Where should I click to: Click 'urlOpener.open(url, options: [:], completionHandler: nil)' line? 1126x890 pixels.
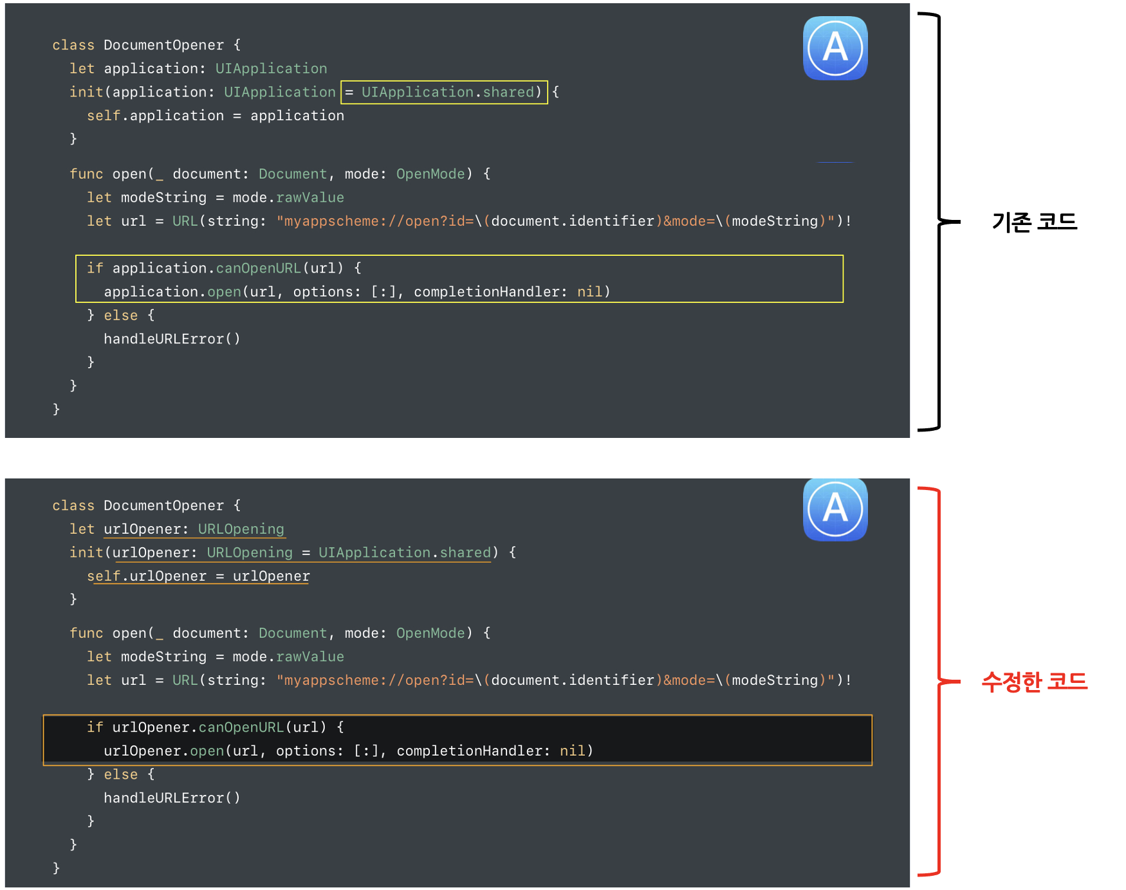click(348, 751)
